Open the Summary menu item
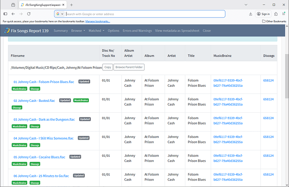The image size is (289, 187). [x=60, y=31]
